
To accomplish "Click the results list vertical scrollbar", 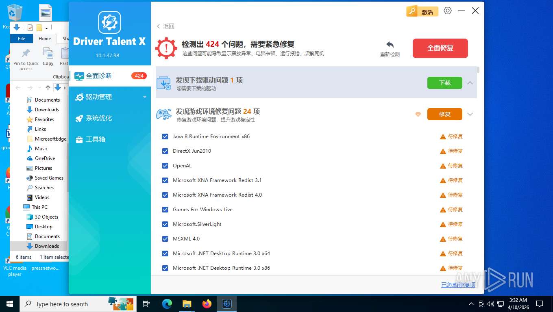I will pyautogui.click(x=478, y=70).
